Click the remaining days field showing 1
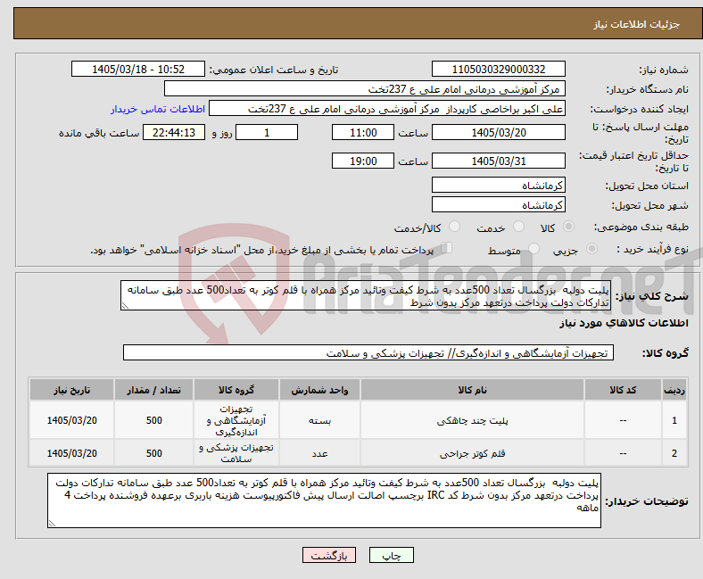703x579 pixels. [x=267, y=132]
